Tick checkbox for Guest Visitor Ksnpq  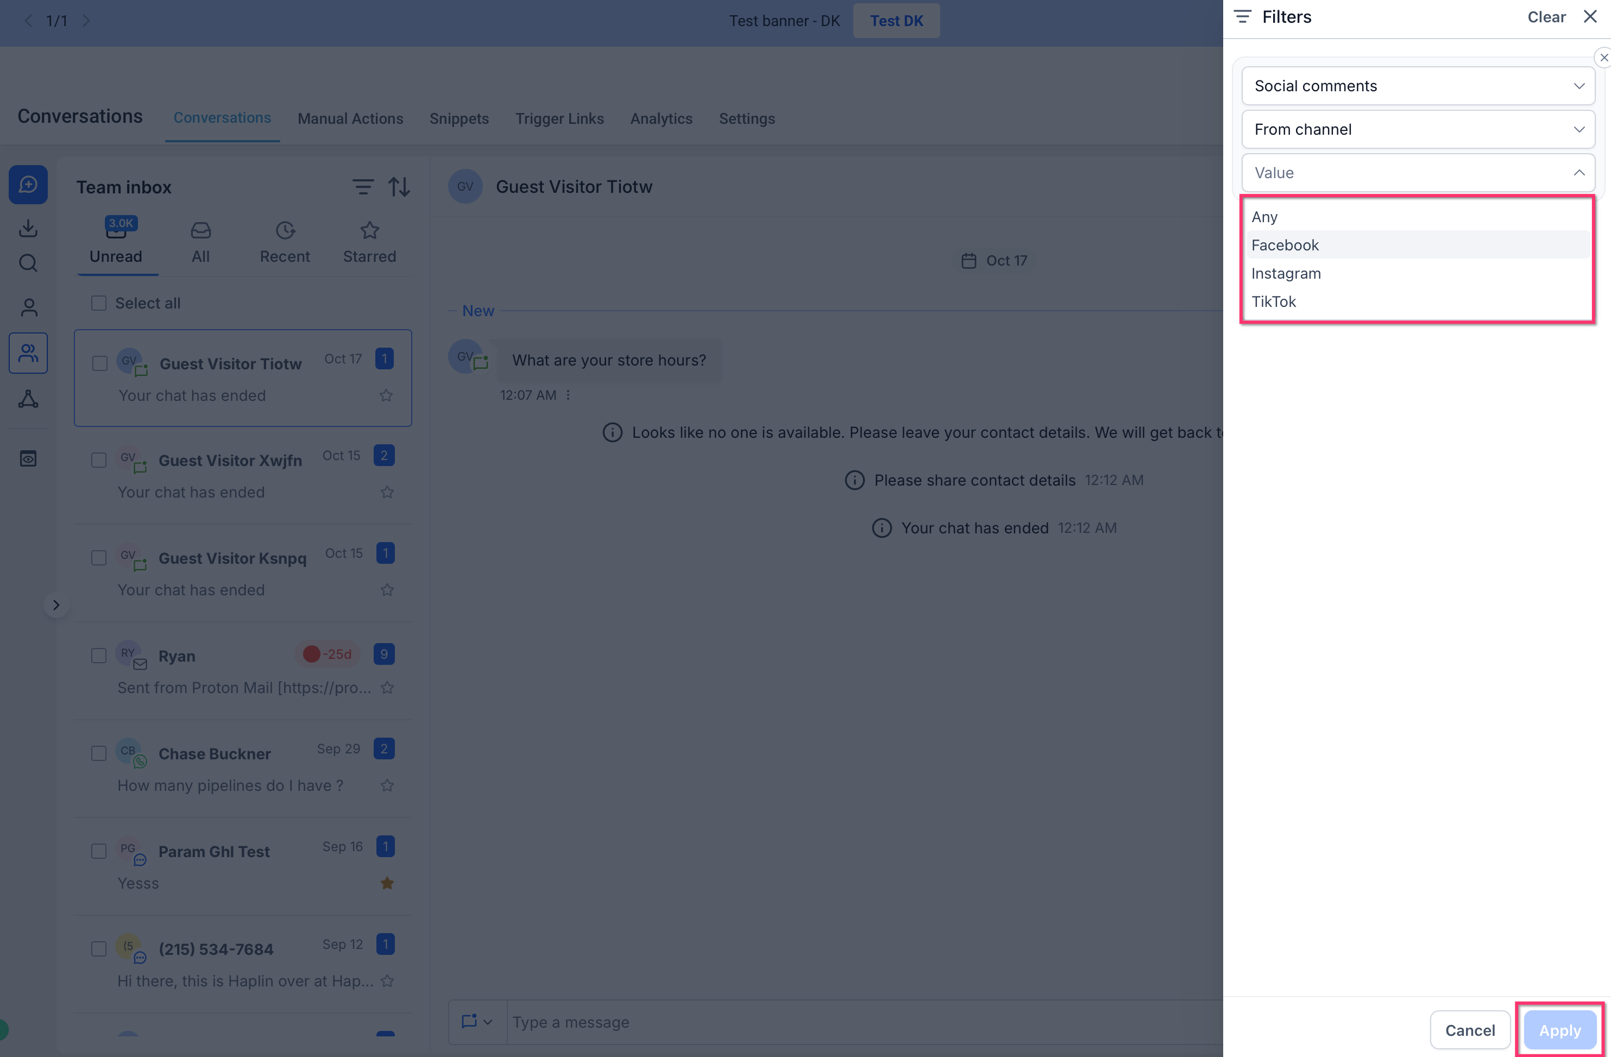point(99,558)
